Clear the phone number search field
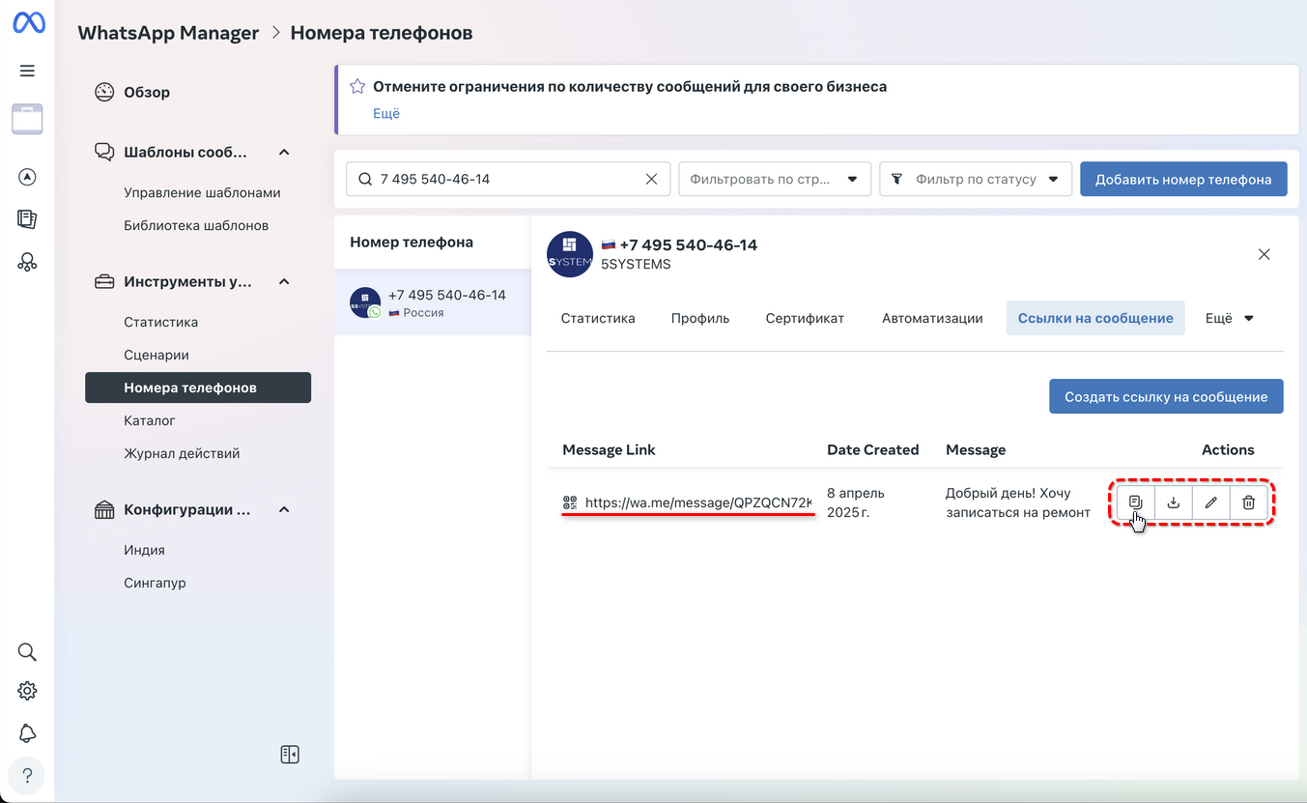The height and width of the screenshot is (803, 1307). (651, 179)
